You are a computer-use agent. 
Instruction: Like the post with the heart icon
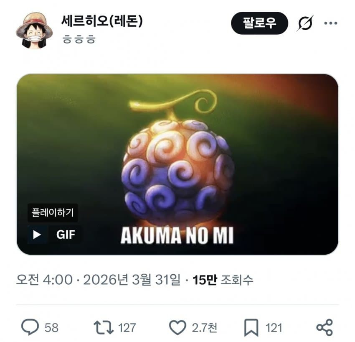click(x=178, y=327)
